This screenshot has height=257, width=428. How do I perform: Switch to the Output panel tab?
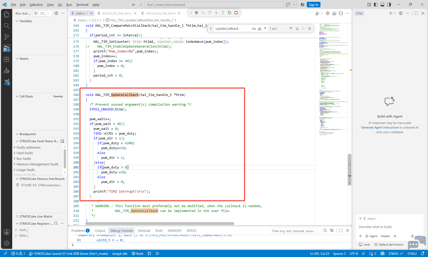[100, 231]
